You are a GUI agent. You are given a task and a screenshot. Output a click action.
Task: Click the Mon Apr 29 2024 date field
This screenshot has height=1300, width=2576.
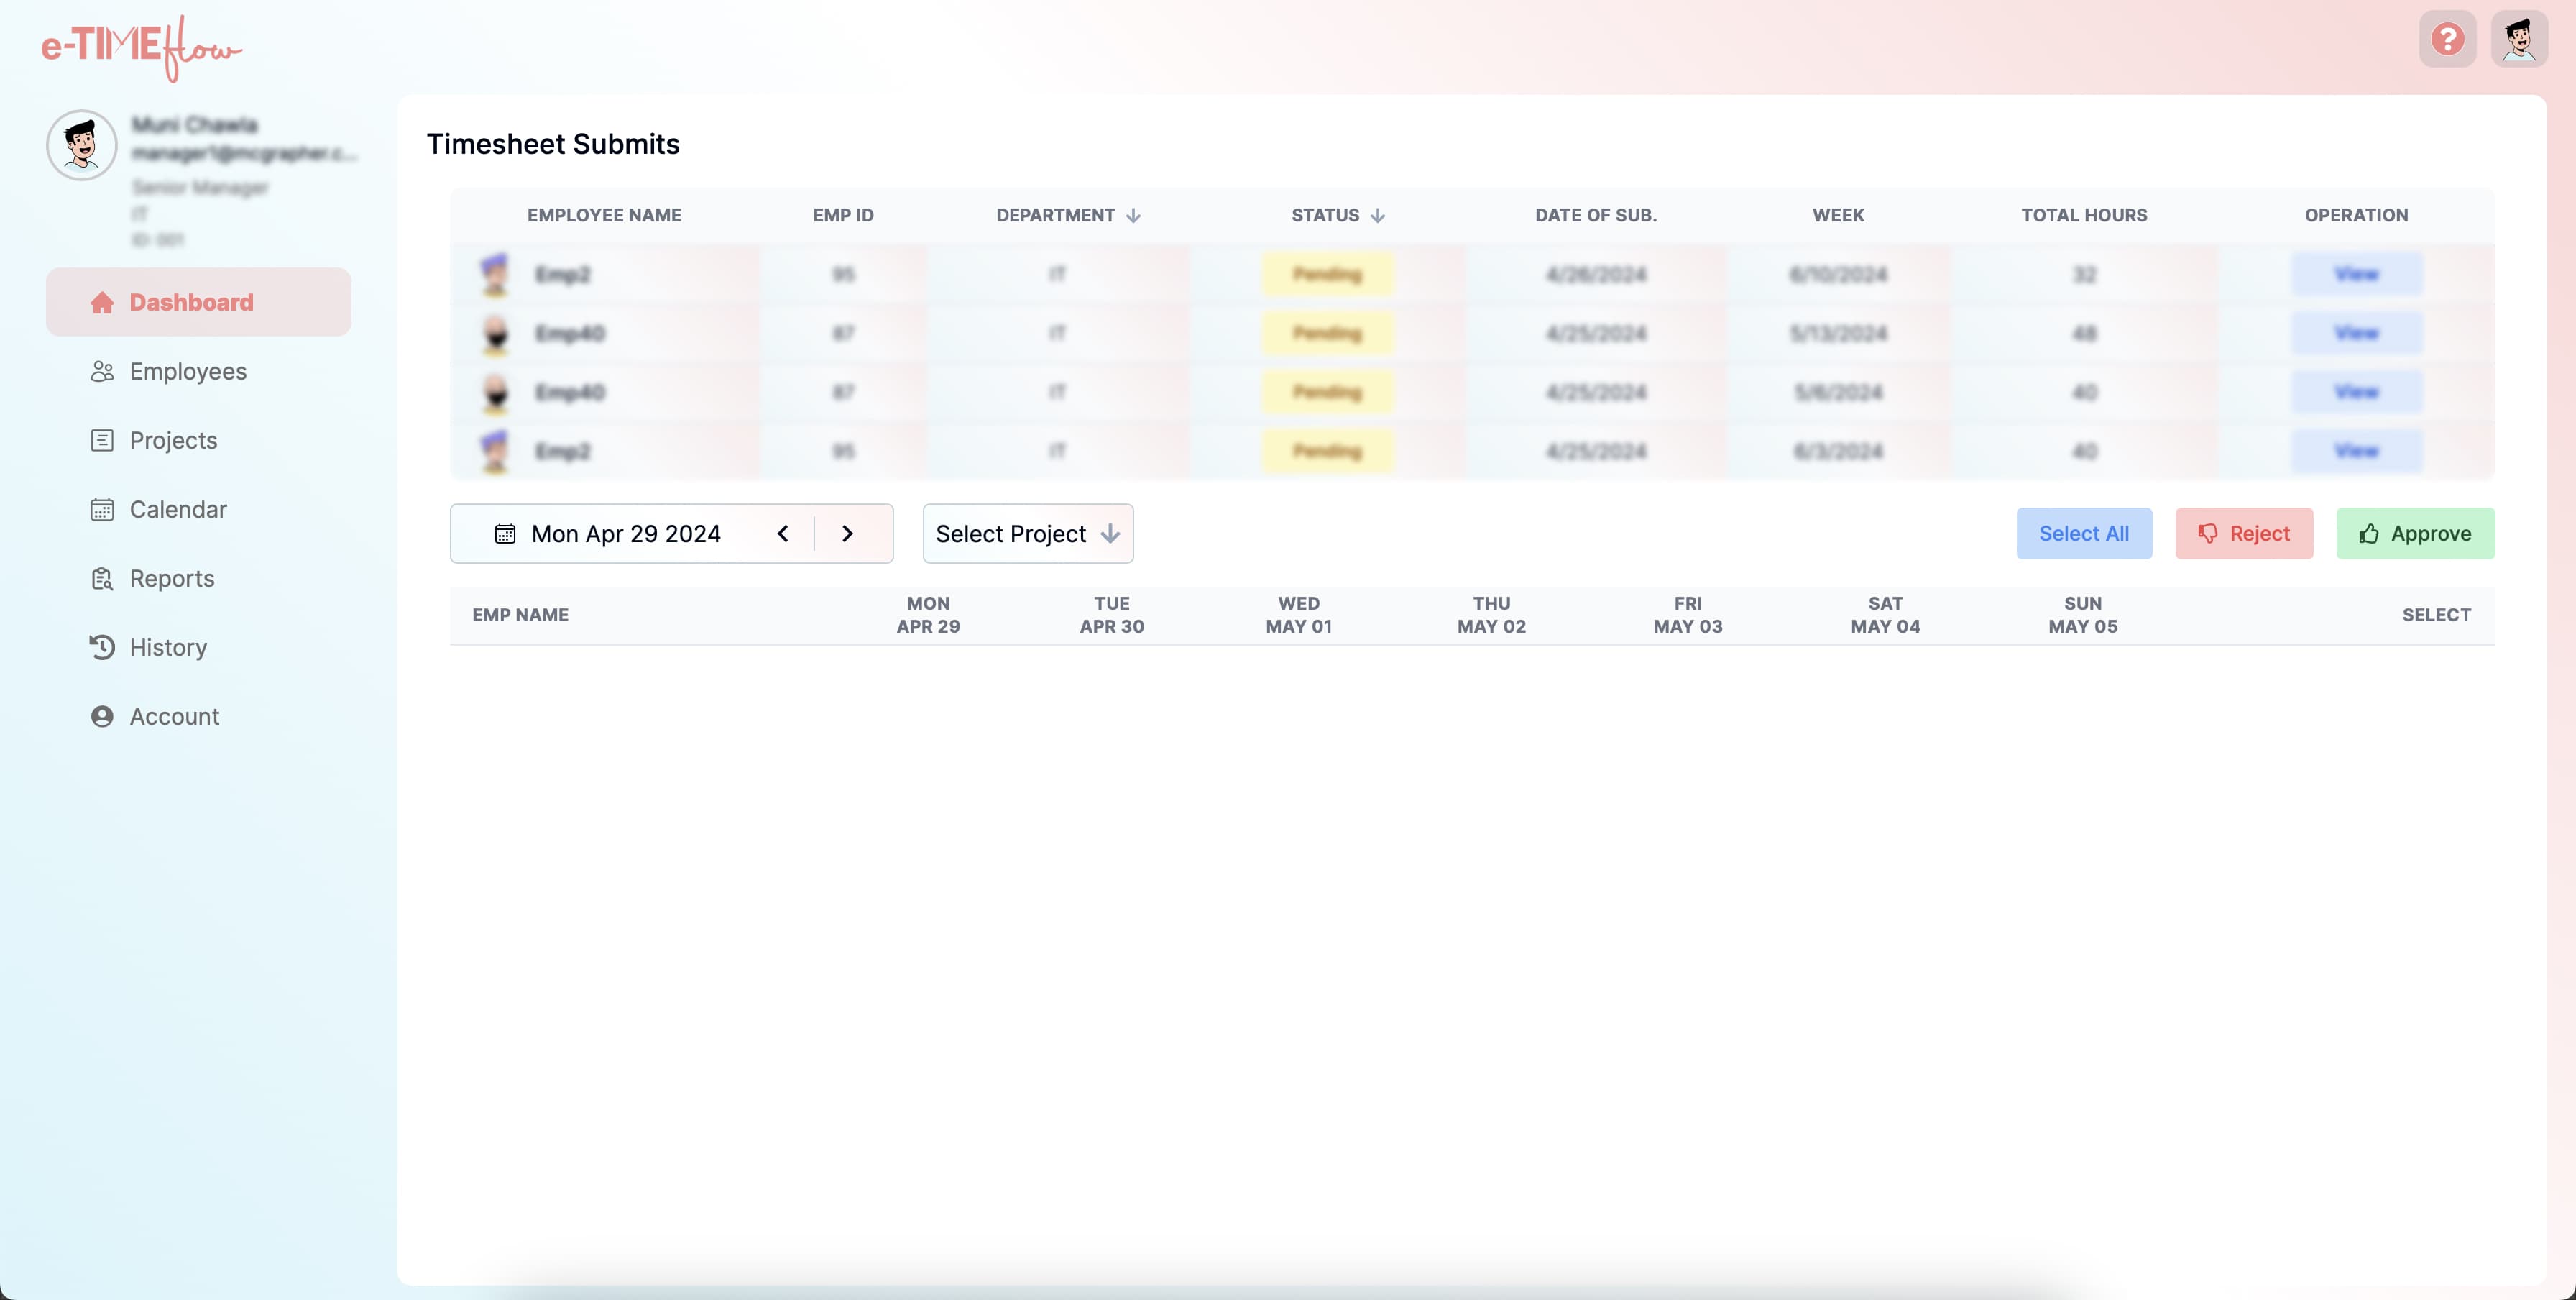(625, 533)
